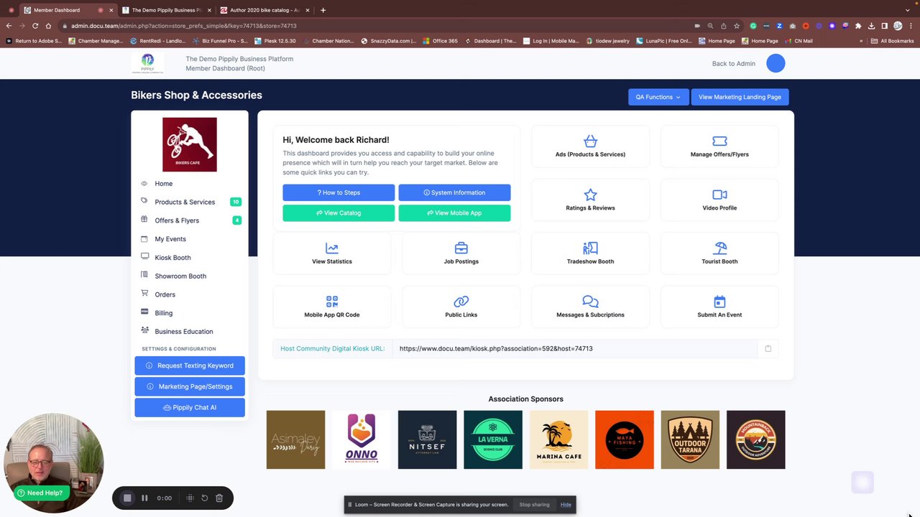920x517 pixels.
Task: Click Back to Admin link
Action: 733,63
